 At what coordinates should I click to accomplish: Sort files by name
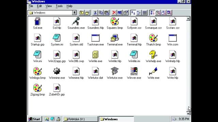[152, 13]
